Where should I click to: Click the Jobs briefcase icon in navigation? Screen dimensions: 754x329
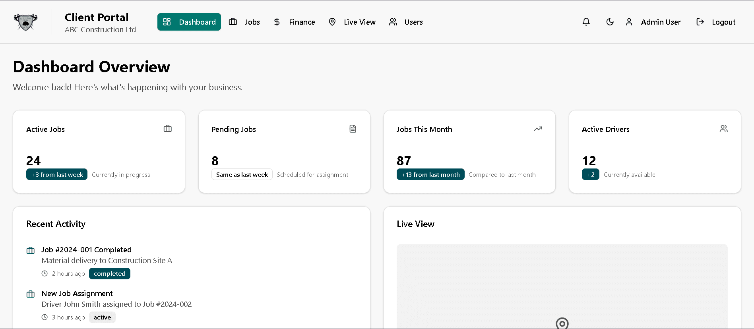click(x=233, y=22)
